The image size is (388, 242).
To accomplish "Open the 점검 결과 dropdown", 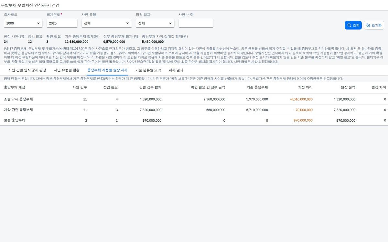I will [155, 23].
